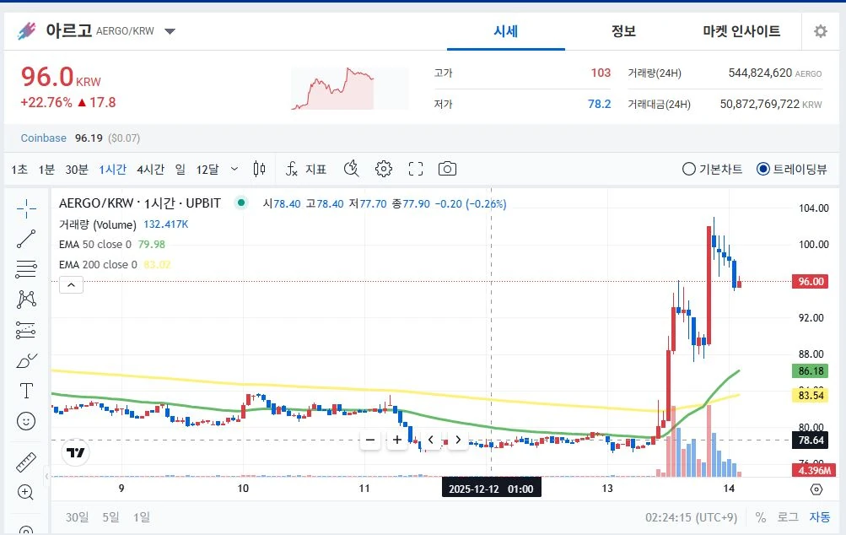Open chart settings gear in toolbar

(384, 169)
